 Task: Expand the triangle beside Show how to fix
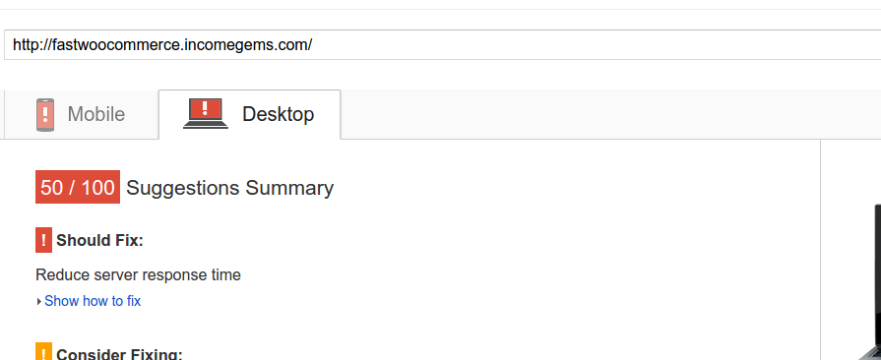point(38,302)
